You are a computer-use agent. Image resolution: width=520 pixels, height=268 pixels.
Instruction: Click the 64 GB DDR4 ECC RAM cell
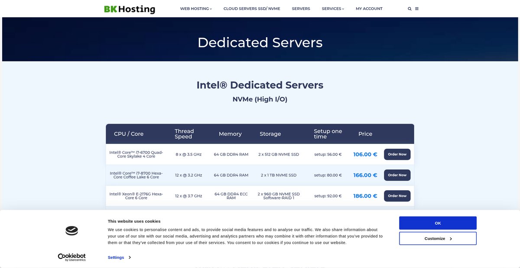pyautogui.click(x=231, y=196)
